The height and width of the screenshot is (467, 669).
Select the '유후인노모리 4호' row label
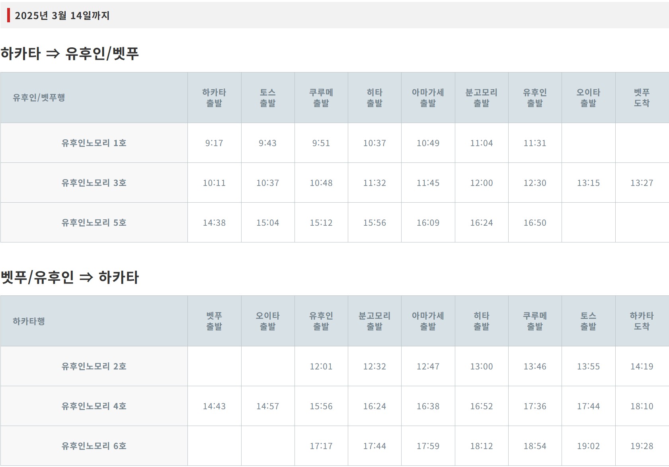pyautogui.click(x=94, y=406)
